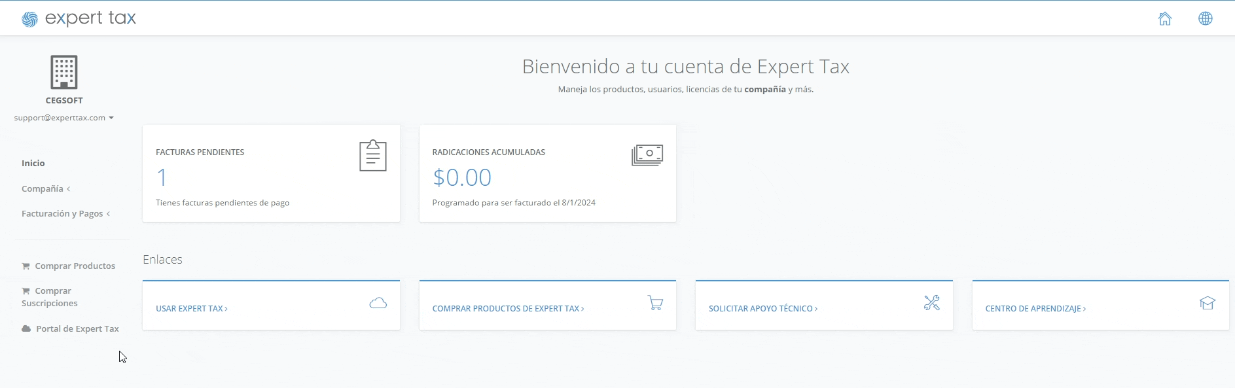The image size is (1235, 388).
Task: Click 'Programado para ser facturado el 8/1/2024'
Action: pyautogui.click(x=514, y=203)
